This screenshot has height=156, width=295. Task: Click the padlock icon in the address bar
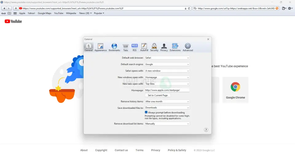click(186, 9)
